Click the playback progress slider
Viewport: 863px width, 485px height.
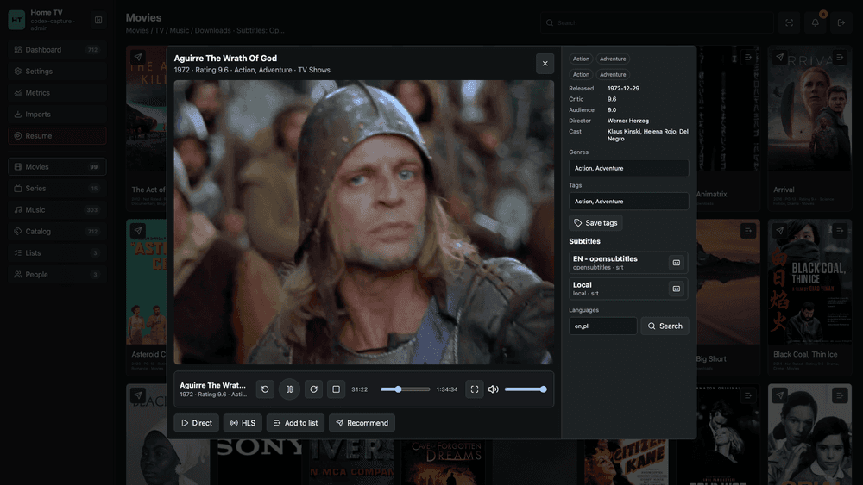405,389
